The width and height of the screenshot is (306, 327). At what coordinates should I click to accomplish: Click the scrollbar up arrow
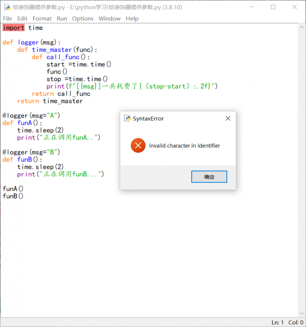pos(301,27)
